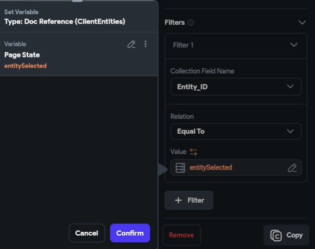The height and width of the screenshot is (249, 315).
Task: Open the Relation dropdown set to Equal To
Action: tap(236, 131)
